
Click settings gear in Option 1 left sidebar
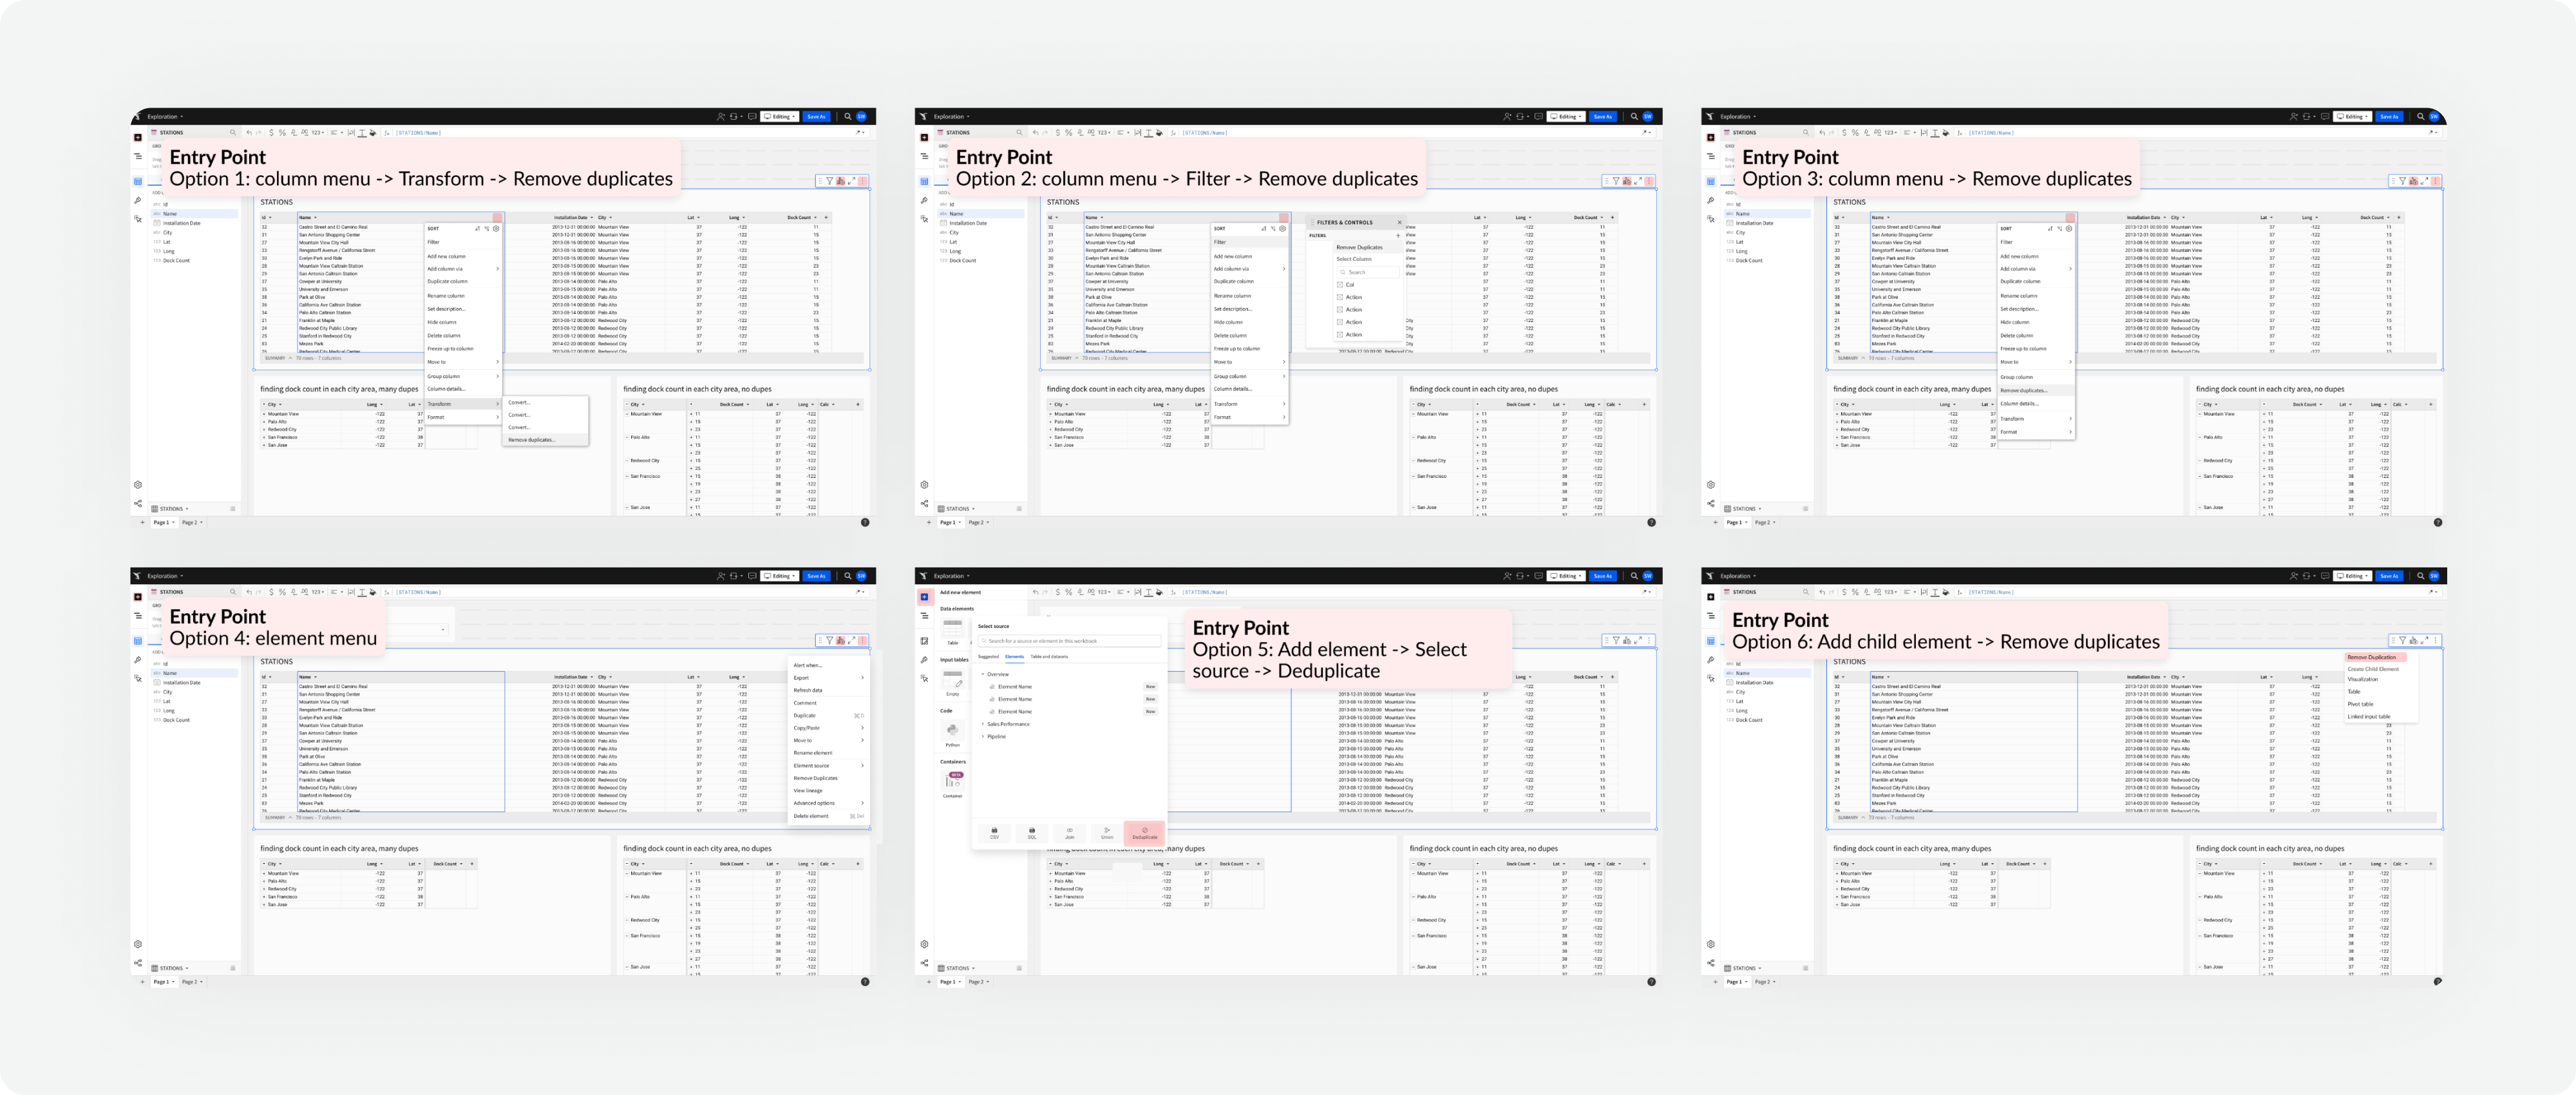[x=138, y=485]
